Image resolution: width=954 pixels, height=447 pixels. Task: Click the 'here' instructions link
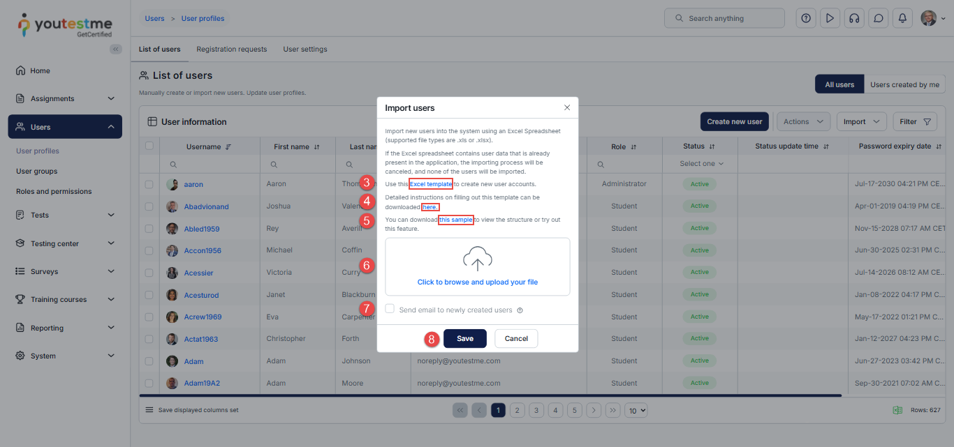tap(430, 207)
